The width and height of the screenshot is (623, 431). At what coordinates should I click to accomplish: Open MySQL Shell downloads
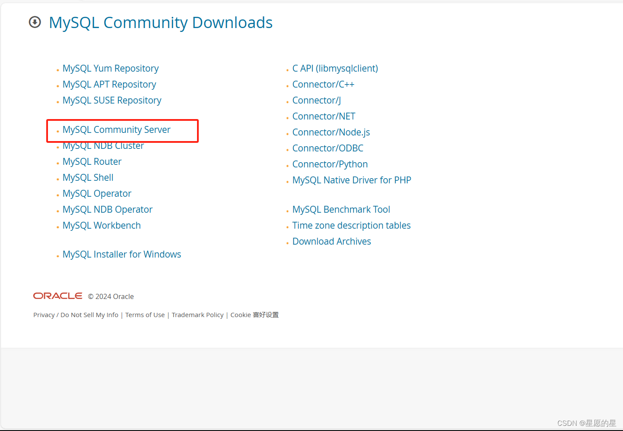(88, 177)
